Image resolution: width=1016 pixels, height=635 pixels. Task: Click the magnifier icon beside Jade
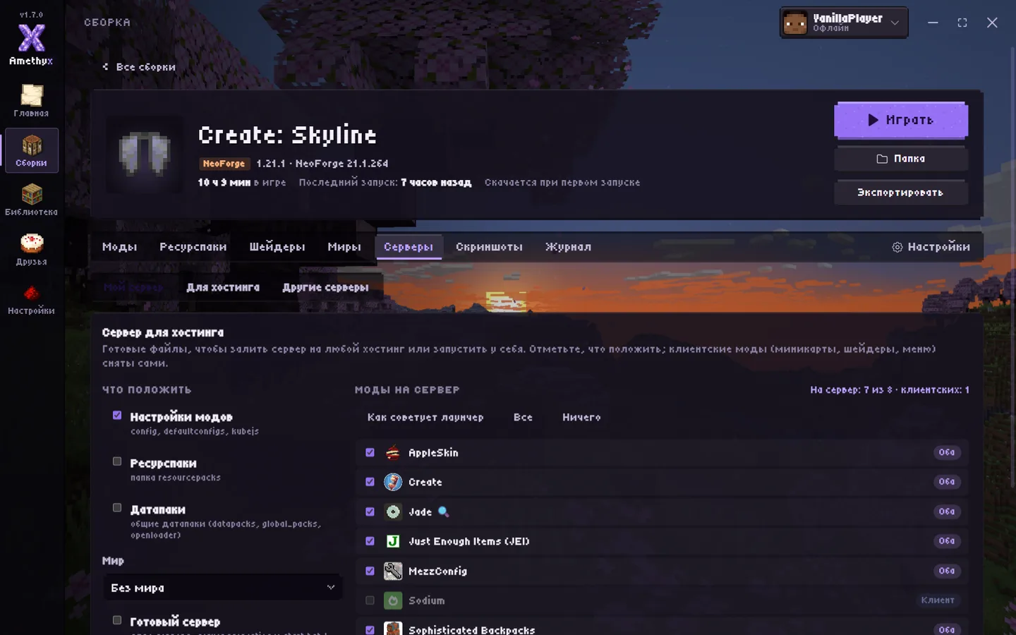(x=443, y=512)
